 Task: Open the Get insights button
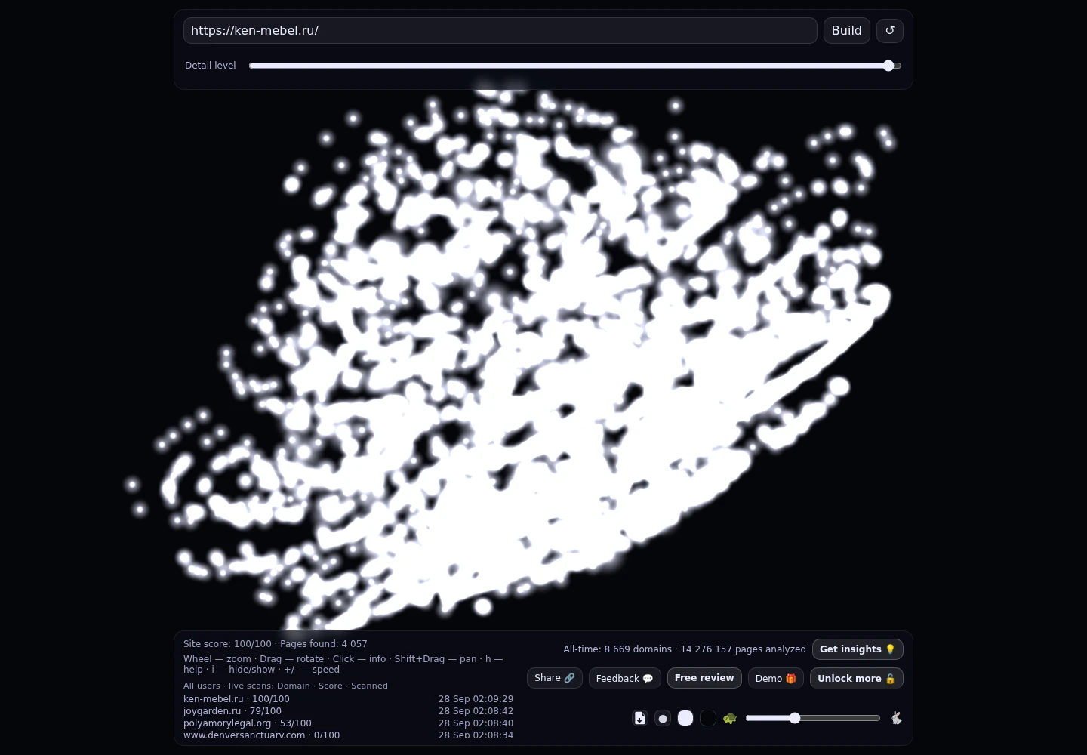[x=858, y=649]
